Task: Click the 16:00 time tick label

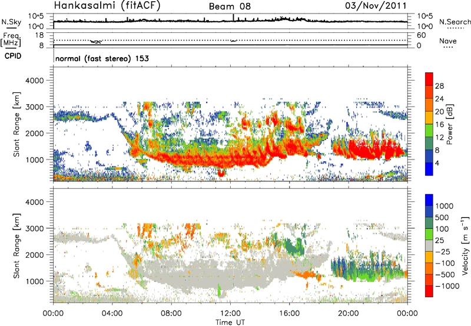Action: 289,314
